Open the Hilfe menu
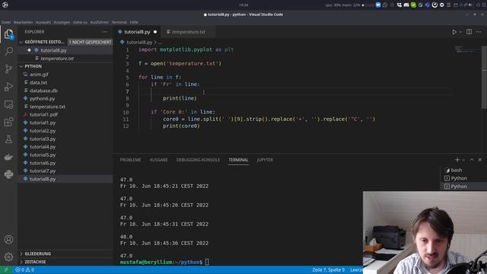 coord(134,22)
